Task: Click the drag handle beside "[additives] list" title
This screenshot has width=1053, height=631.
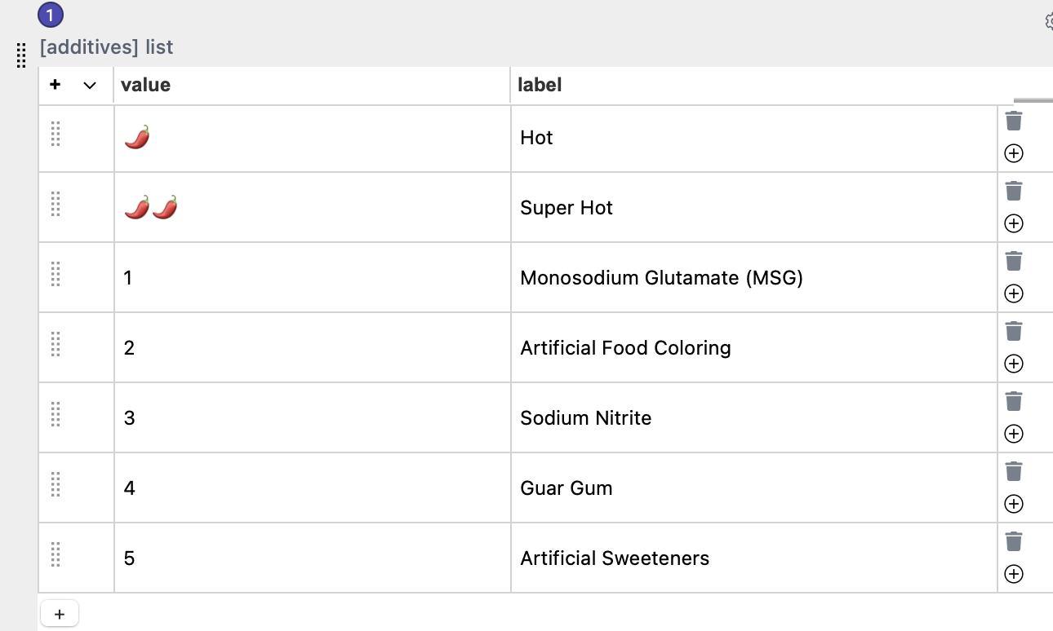Action: pos(21,56)
